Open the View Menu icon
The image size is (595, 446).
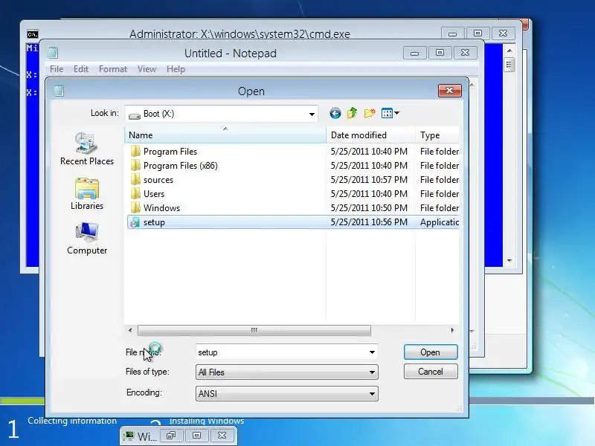tap(387, 113)
